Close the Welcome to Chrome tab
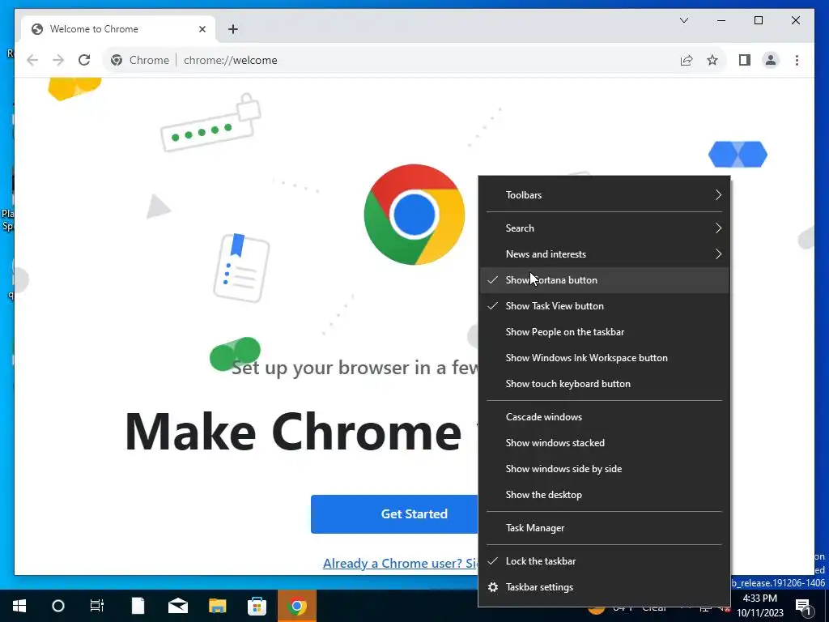 tap(202, 29)
